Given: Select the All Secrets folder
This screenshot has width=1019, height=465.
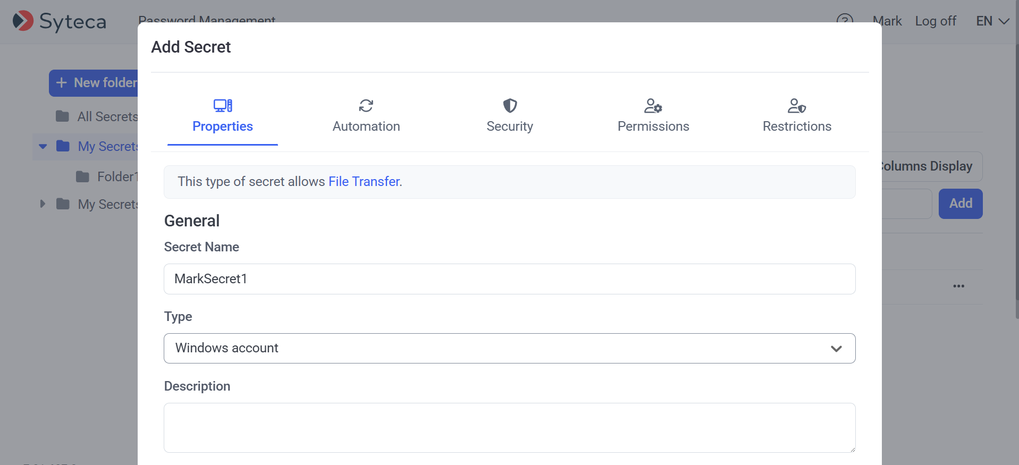Looking at the screenshot, I should tap(106, 116).
